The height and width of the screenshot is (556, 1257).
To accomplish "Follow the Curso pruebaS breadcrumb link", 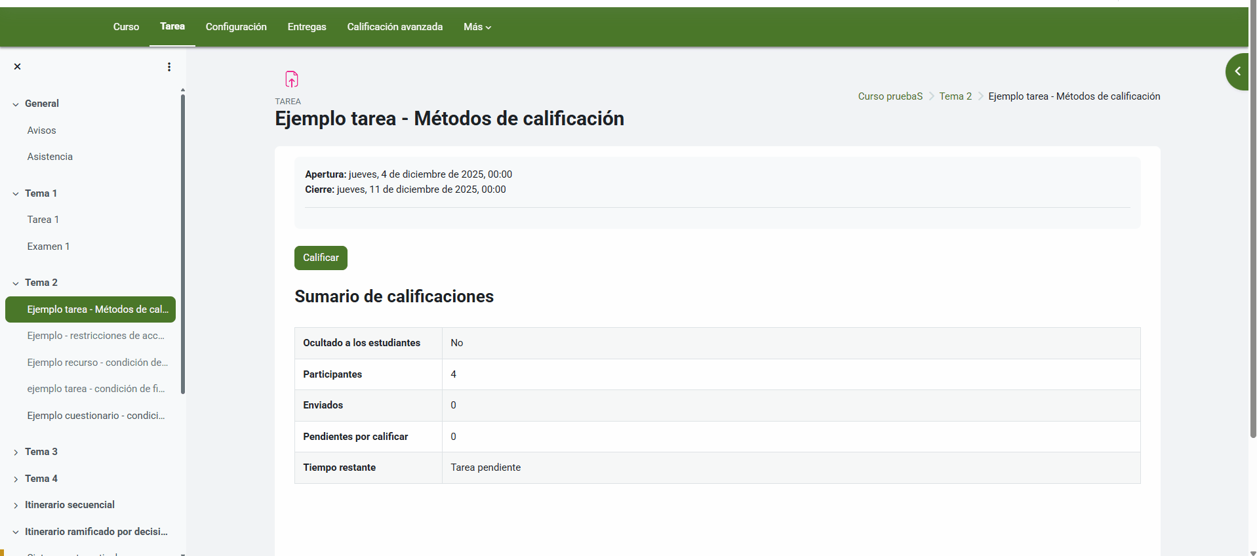I will 890,96.
